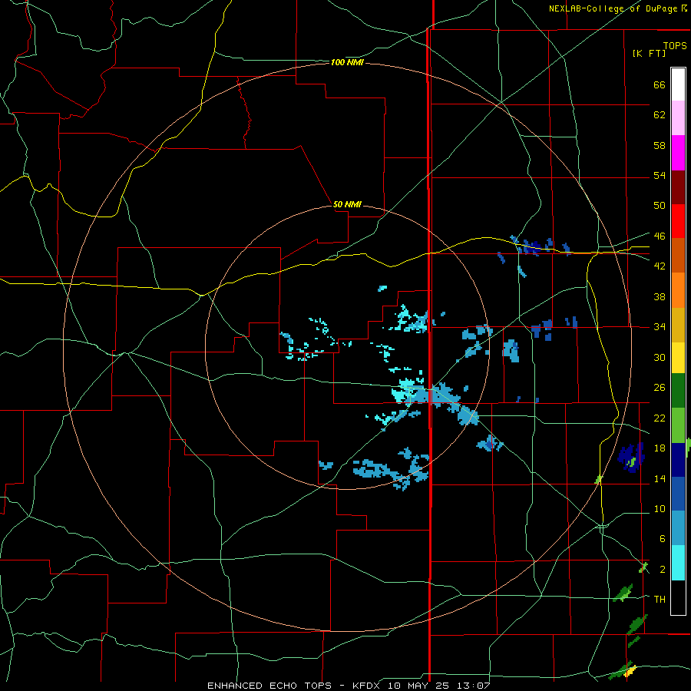Viewport: 691px width, 691px height.
Task: Click the 6 legend value label
Action: pyautogui.click(x=662, y=539)
